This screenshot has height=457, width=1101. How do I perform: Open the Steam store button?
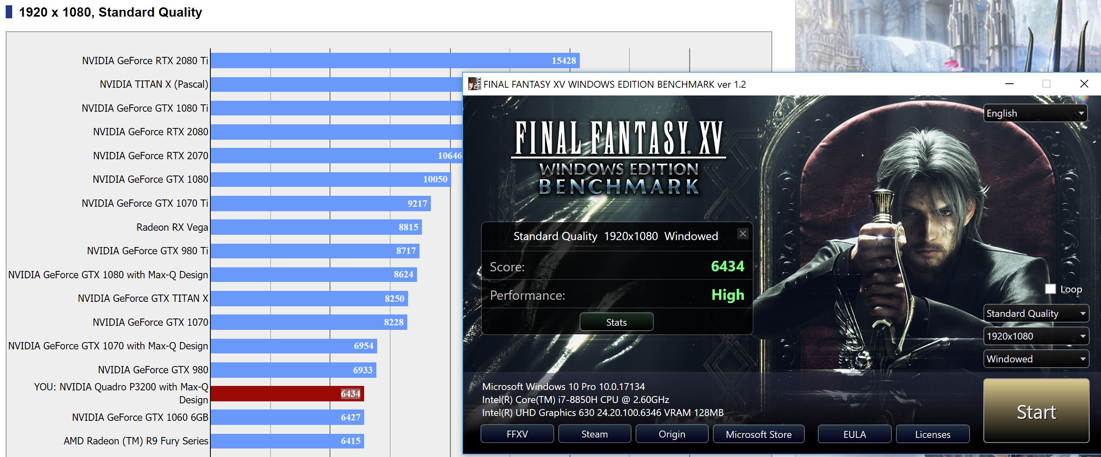(594, 434)
